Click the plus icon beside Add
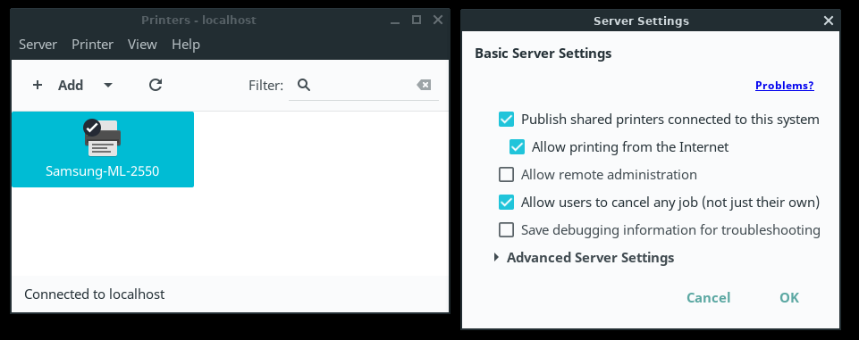The height and width of the screenshot is (340, 859). (x=38, y=85)
